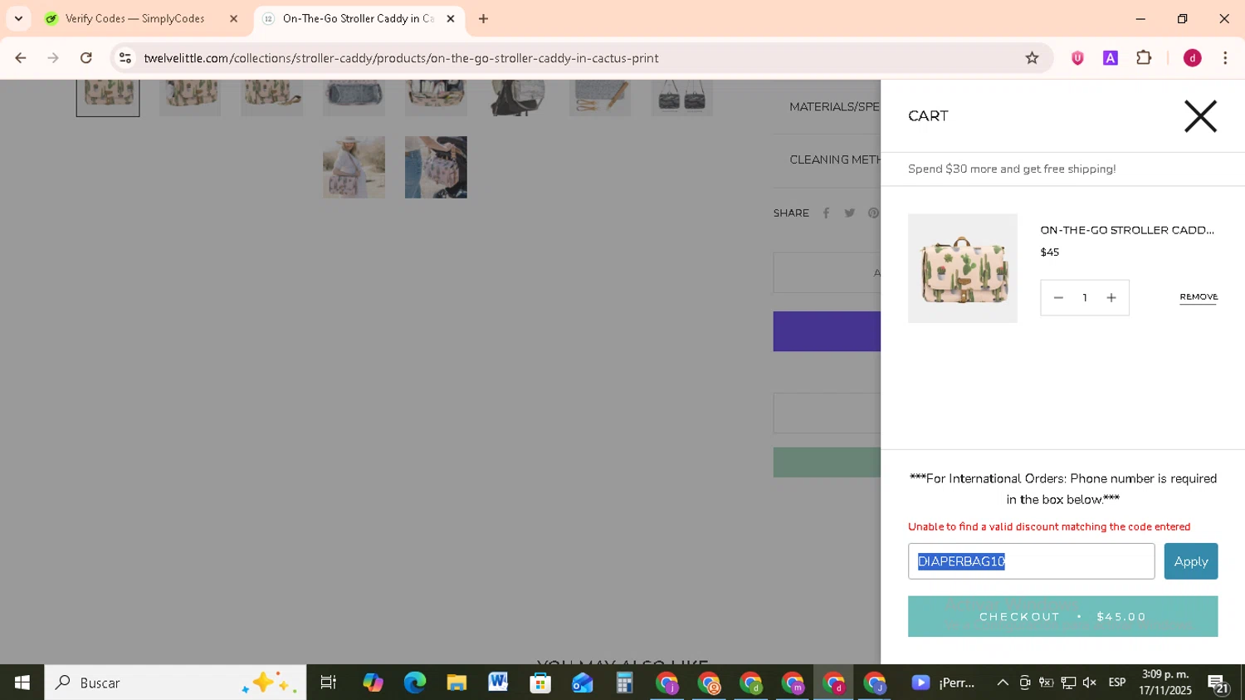
Task: Open the muted volume tray icon
Action: 1090,683
